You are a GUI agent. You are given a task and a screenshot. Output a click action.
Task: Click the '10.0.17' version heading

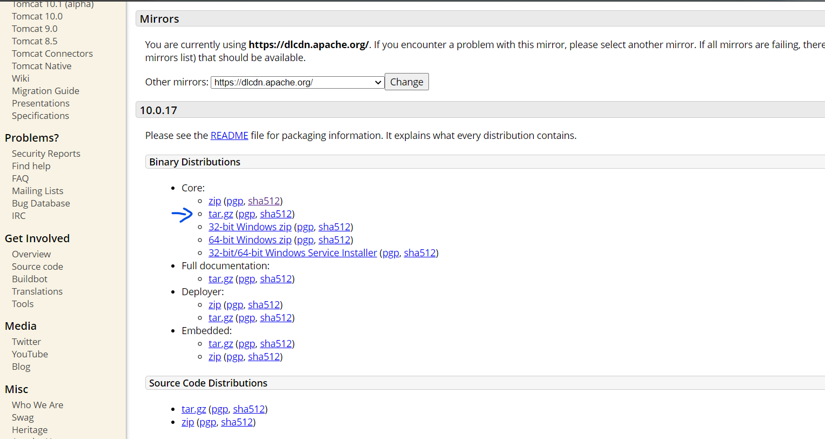point(158,110)
